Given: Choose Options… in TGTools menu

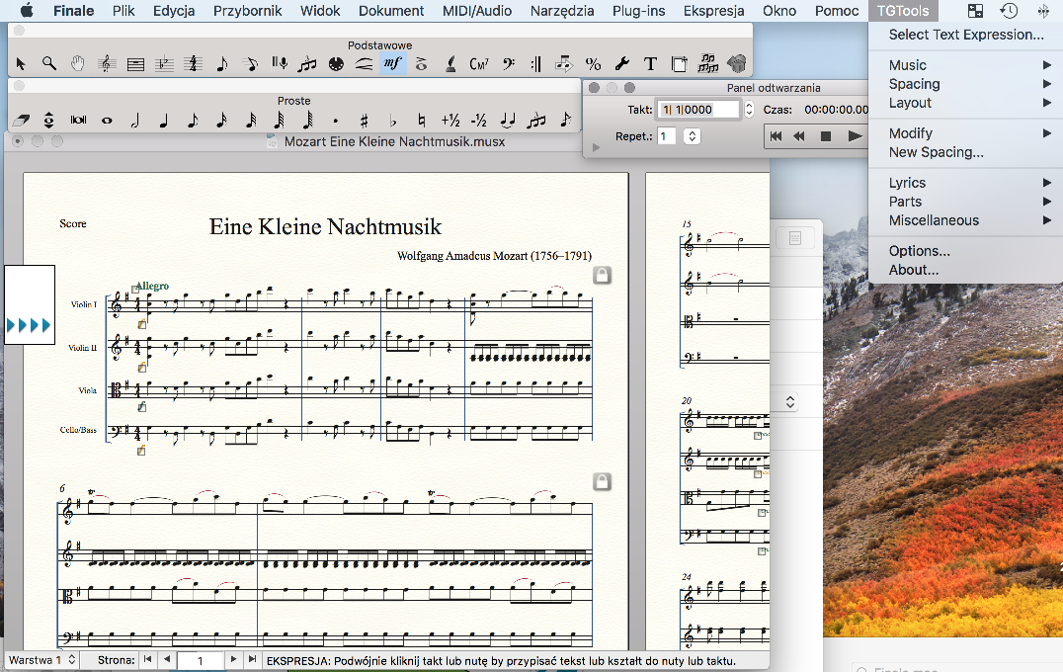Looking at the screenshot, I should coord(966,251).
